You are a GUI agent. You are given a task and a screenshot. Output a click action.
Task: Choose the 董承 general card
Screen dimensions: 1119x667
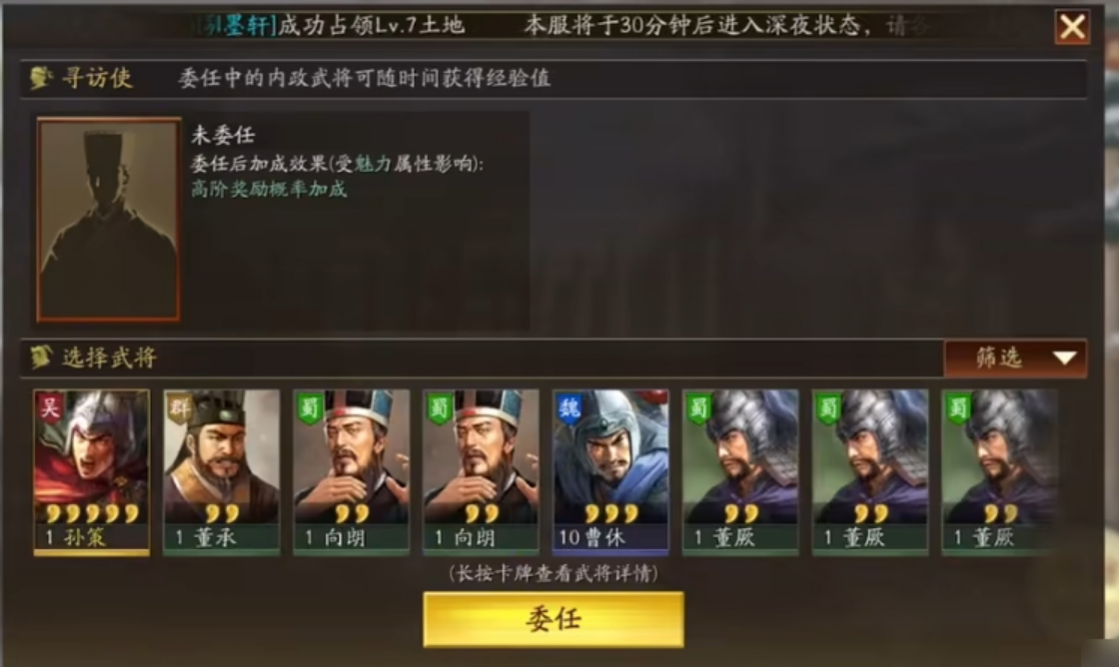(221, 471)
